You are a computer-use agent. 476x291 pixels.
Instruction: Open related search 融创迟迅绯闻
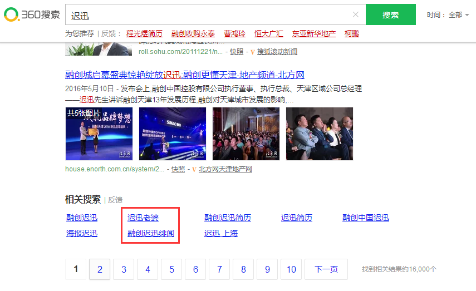150,233
